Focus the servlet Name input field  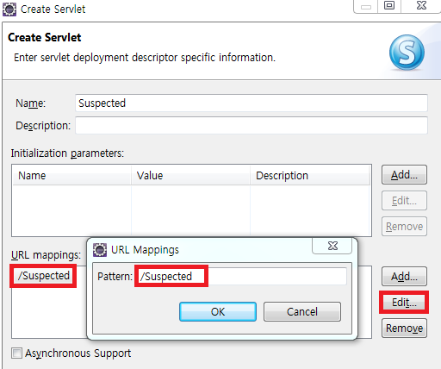[x=252, y=103]
